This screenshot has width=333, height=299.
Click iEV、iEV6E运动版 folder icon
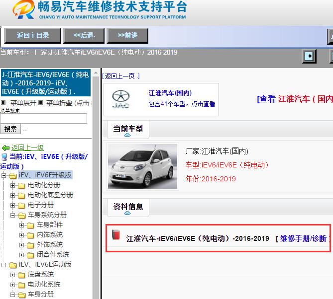click(x=13, y=265)
